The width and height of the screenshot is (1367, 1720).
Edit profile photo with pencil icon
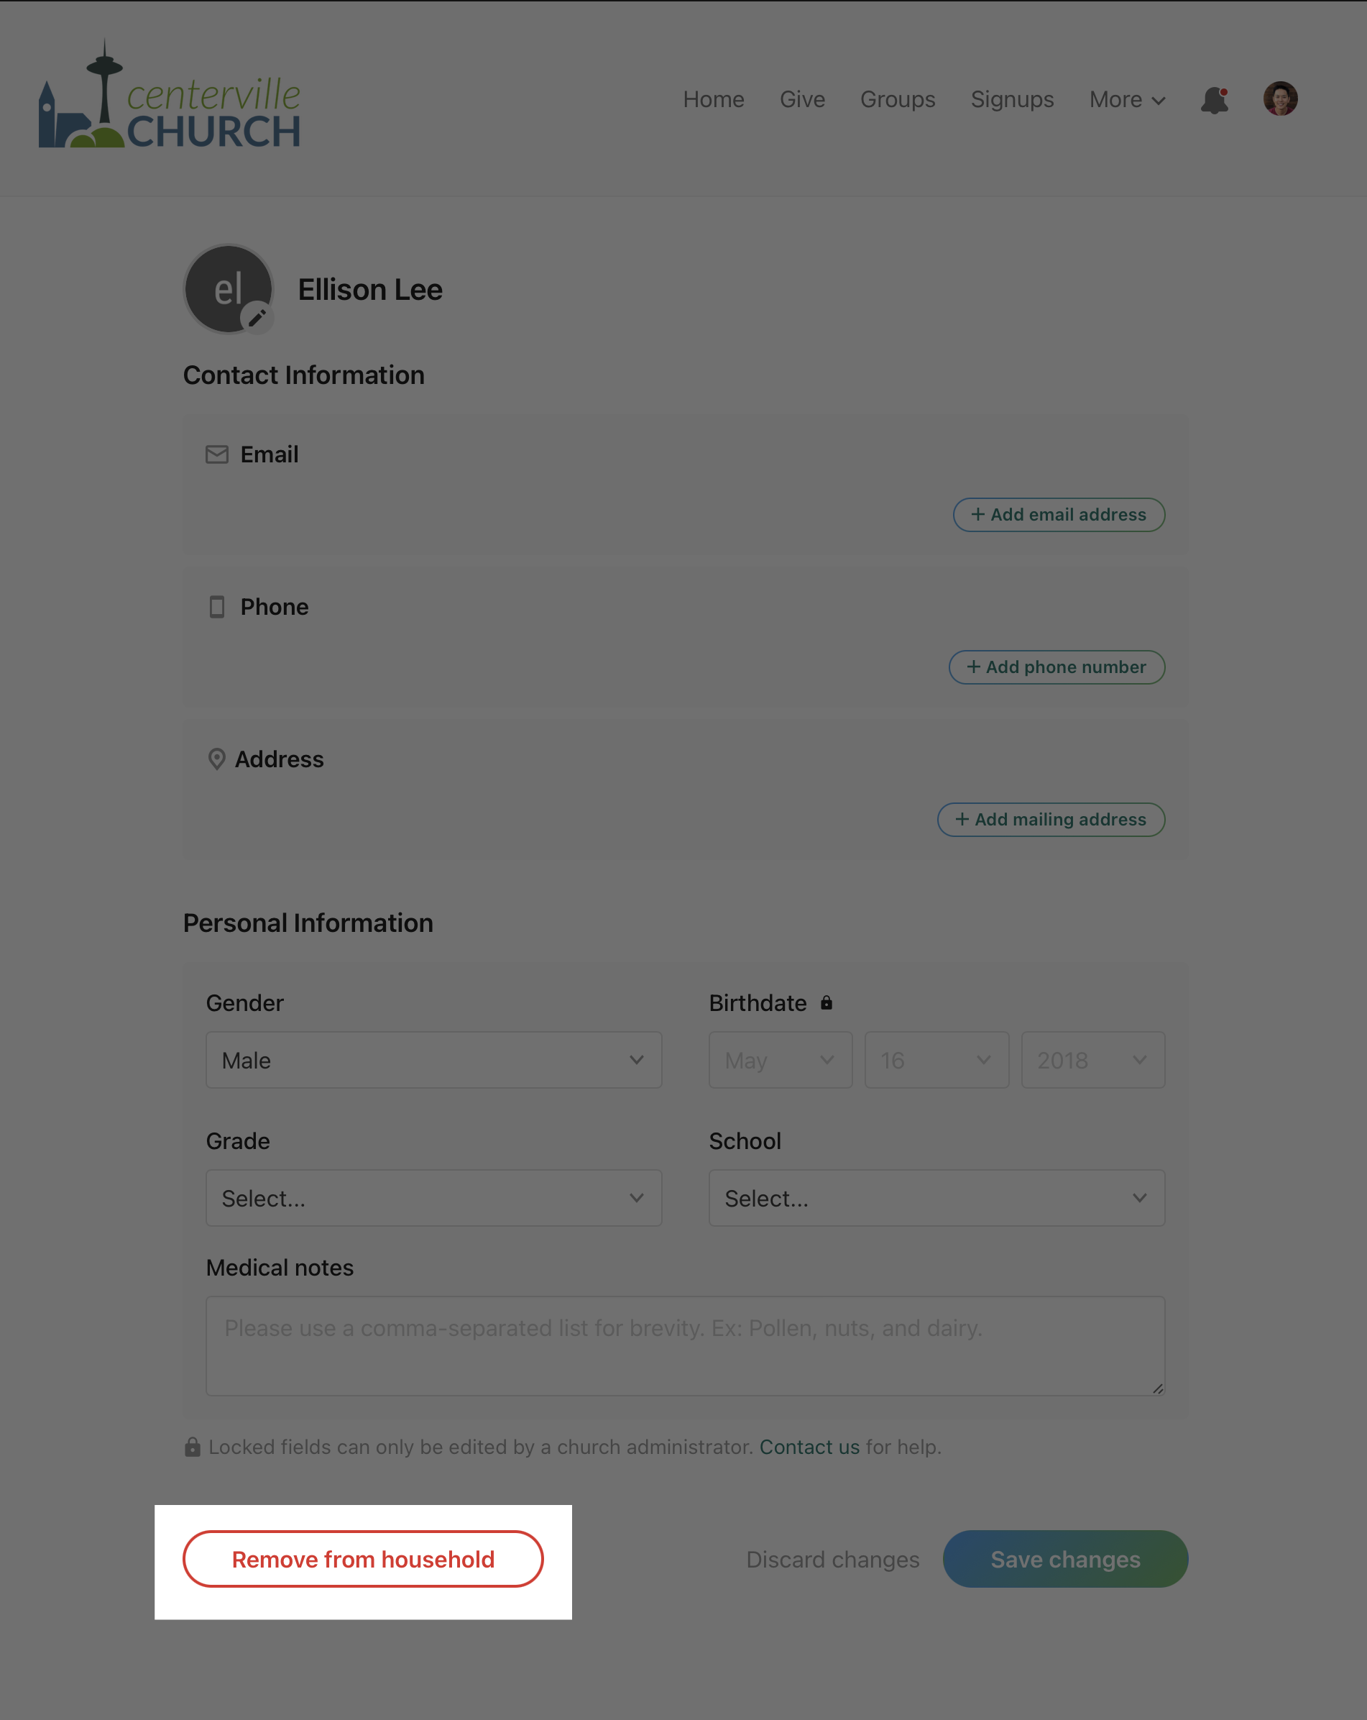click(257, 319)
